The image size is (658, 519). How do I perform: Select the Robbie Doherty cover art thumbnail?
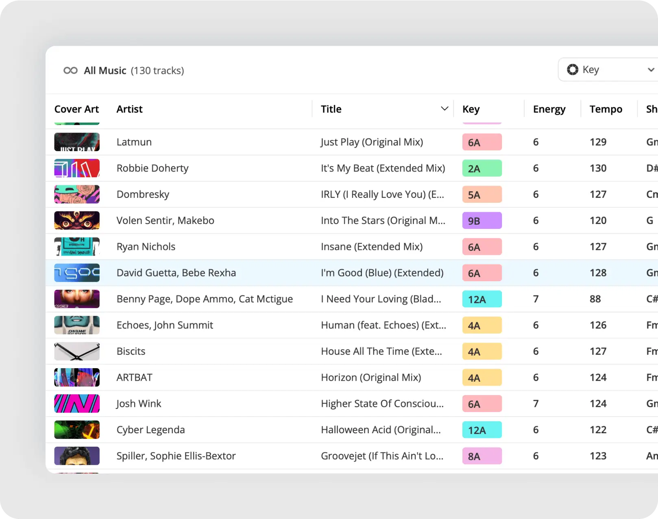[77, 168]
